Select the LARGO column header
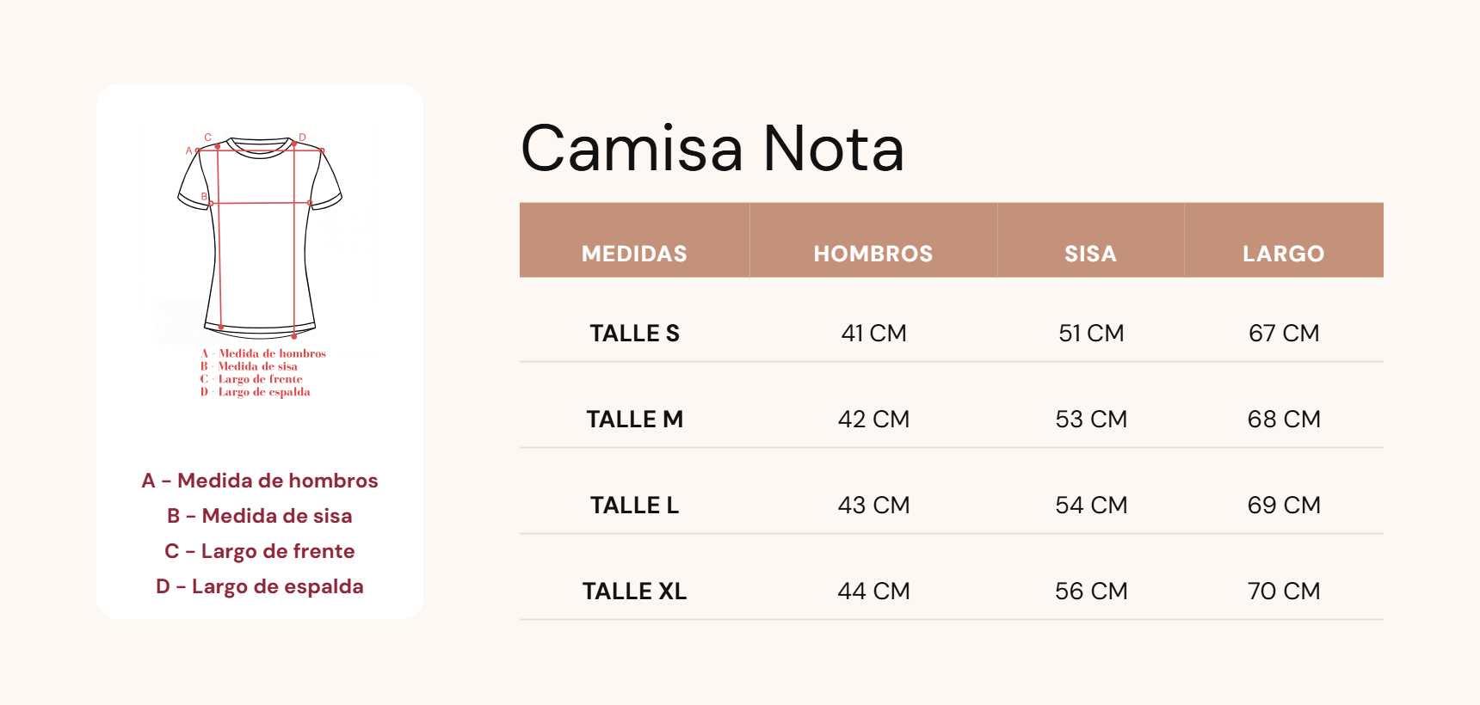Image resolution: width=1480 pixels, height=705 pixels. coord(1283,254)
